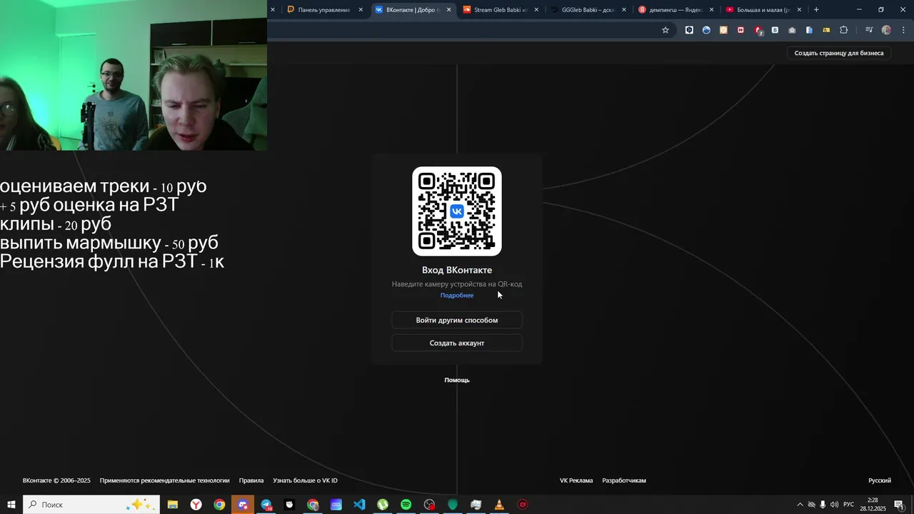Image resolution: width=914 pixels, height=514 pixels.
Task: Bookmark this page with the star icon
Action: tap(666, 30)
